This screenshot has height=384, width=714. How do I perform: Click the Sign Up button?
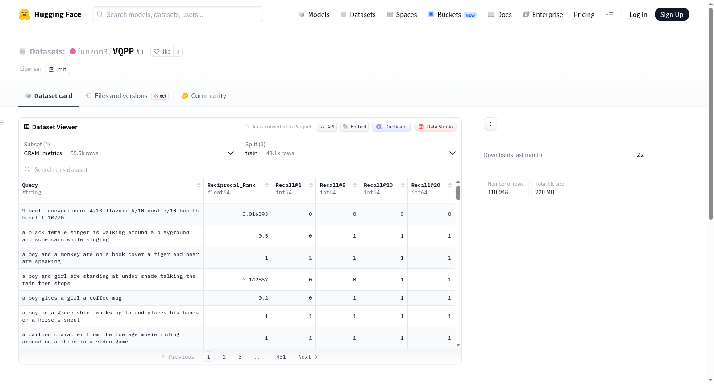[672, 14]
